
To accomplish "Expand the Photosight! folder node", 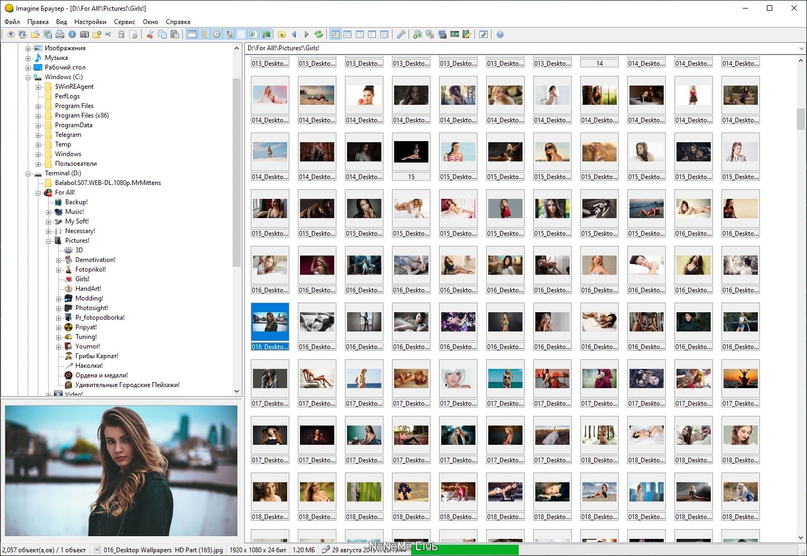I will point(58,308).
